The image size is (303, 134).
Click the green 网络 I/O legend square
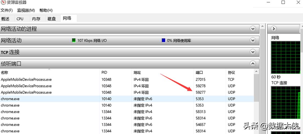74,40
